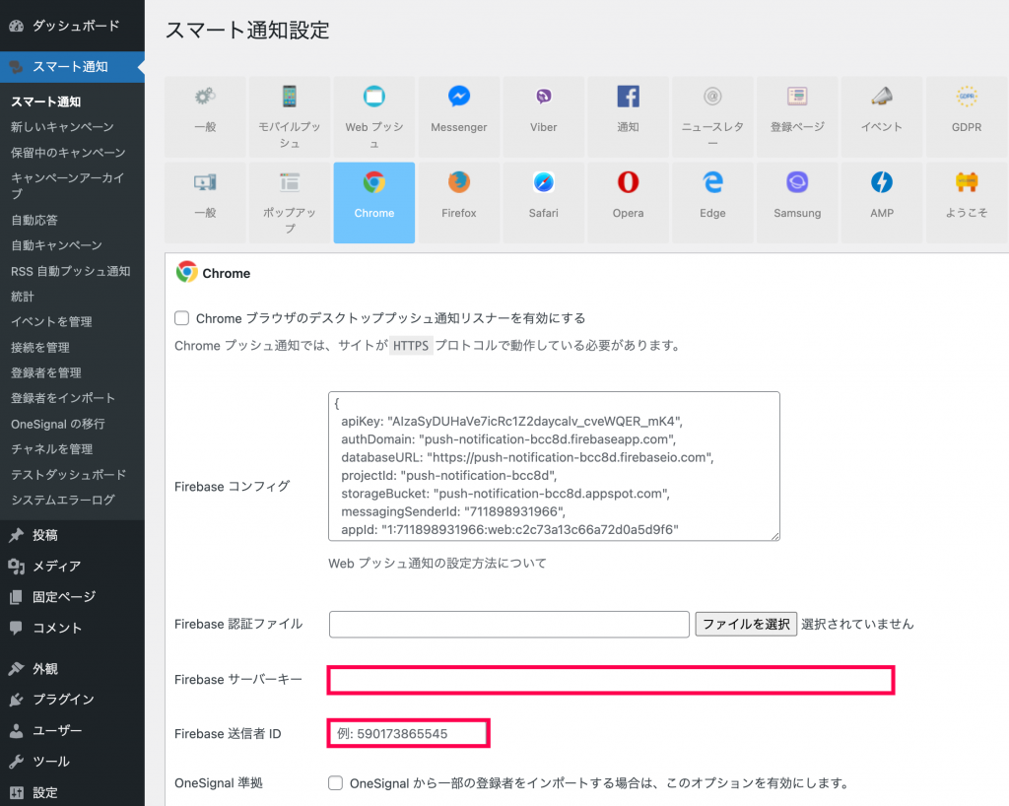Open 接続を管理 submenu item

39,348
